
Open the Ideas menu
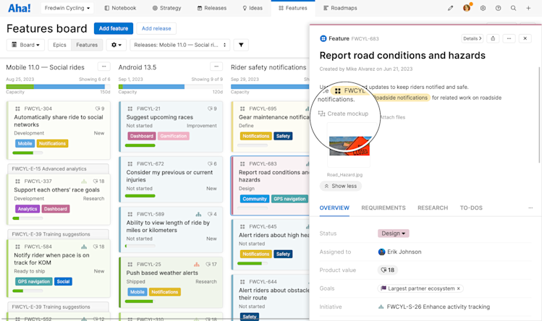click(x=253, y=8)
